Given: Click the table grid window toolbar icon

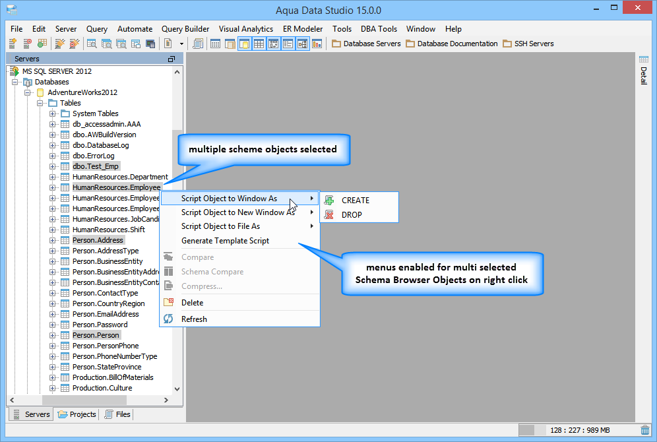Looking at the screenshot, I should tap(215, 43).
